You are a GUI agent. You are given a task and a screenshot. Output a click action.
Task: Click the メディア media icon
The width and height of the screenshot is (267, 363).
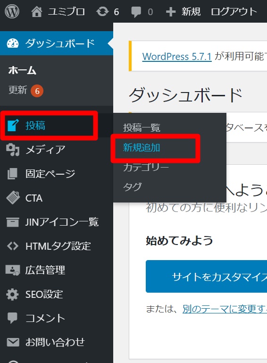click(12, 150)
